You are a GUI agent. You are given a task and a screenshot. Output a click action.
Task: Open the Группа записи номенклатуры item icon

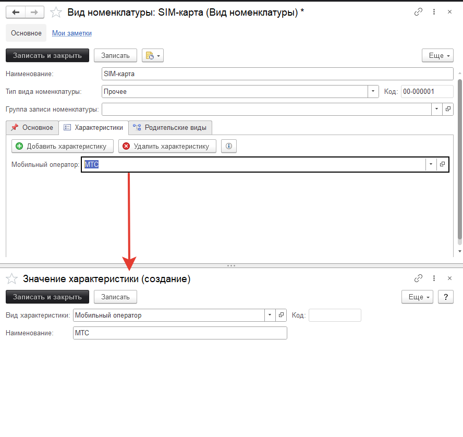pyautogui.click(x=448, y=109)
